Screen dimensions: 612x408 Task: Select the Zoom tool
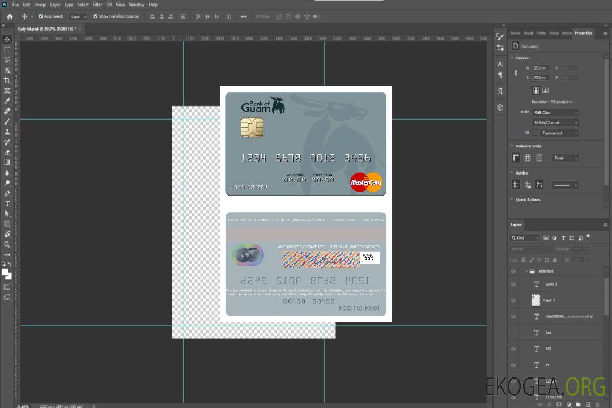[x=7, y=244]
